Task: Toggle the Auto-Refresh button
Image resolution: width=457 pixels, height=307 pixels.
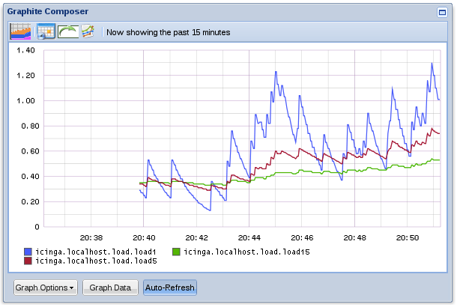Action: [169, 288]
